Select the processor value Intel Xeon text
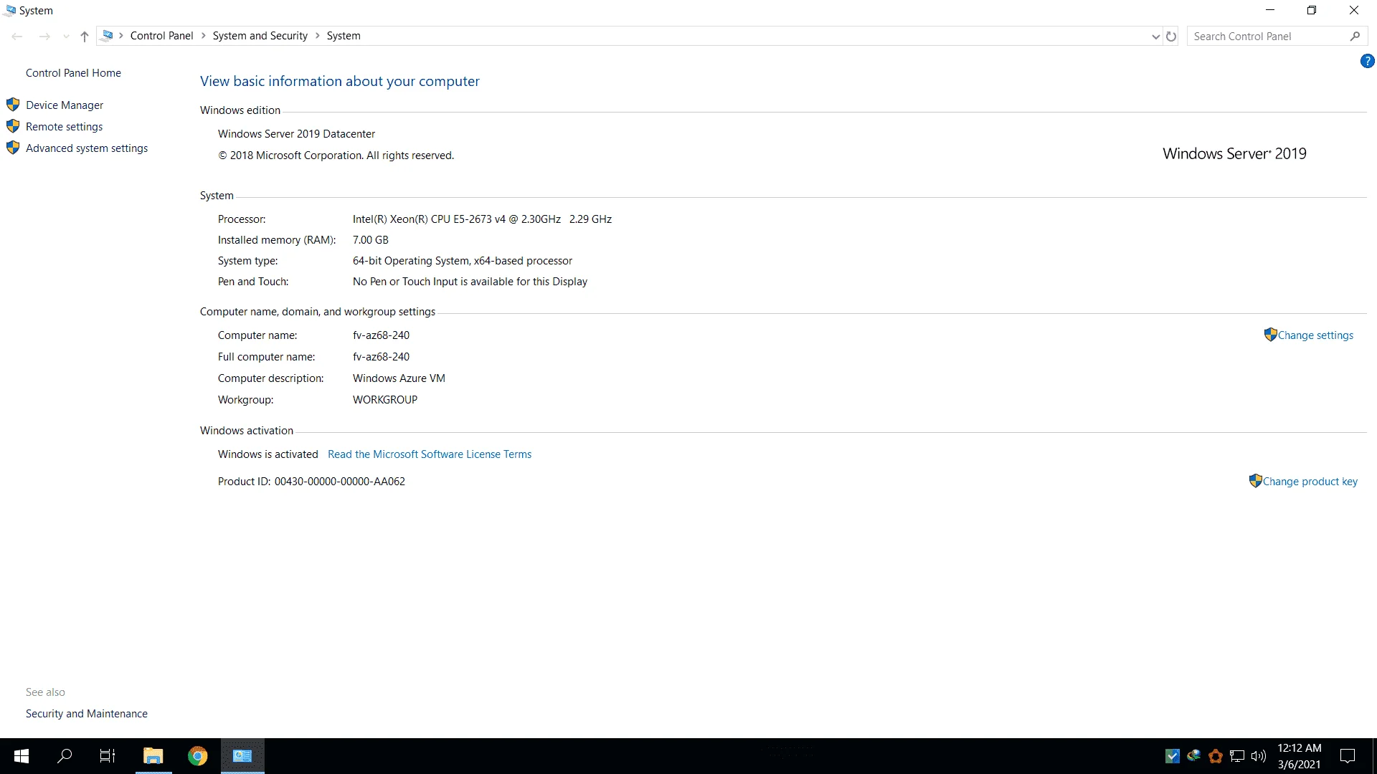The image size is (1377, 774). [482, 219]
